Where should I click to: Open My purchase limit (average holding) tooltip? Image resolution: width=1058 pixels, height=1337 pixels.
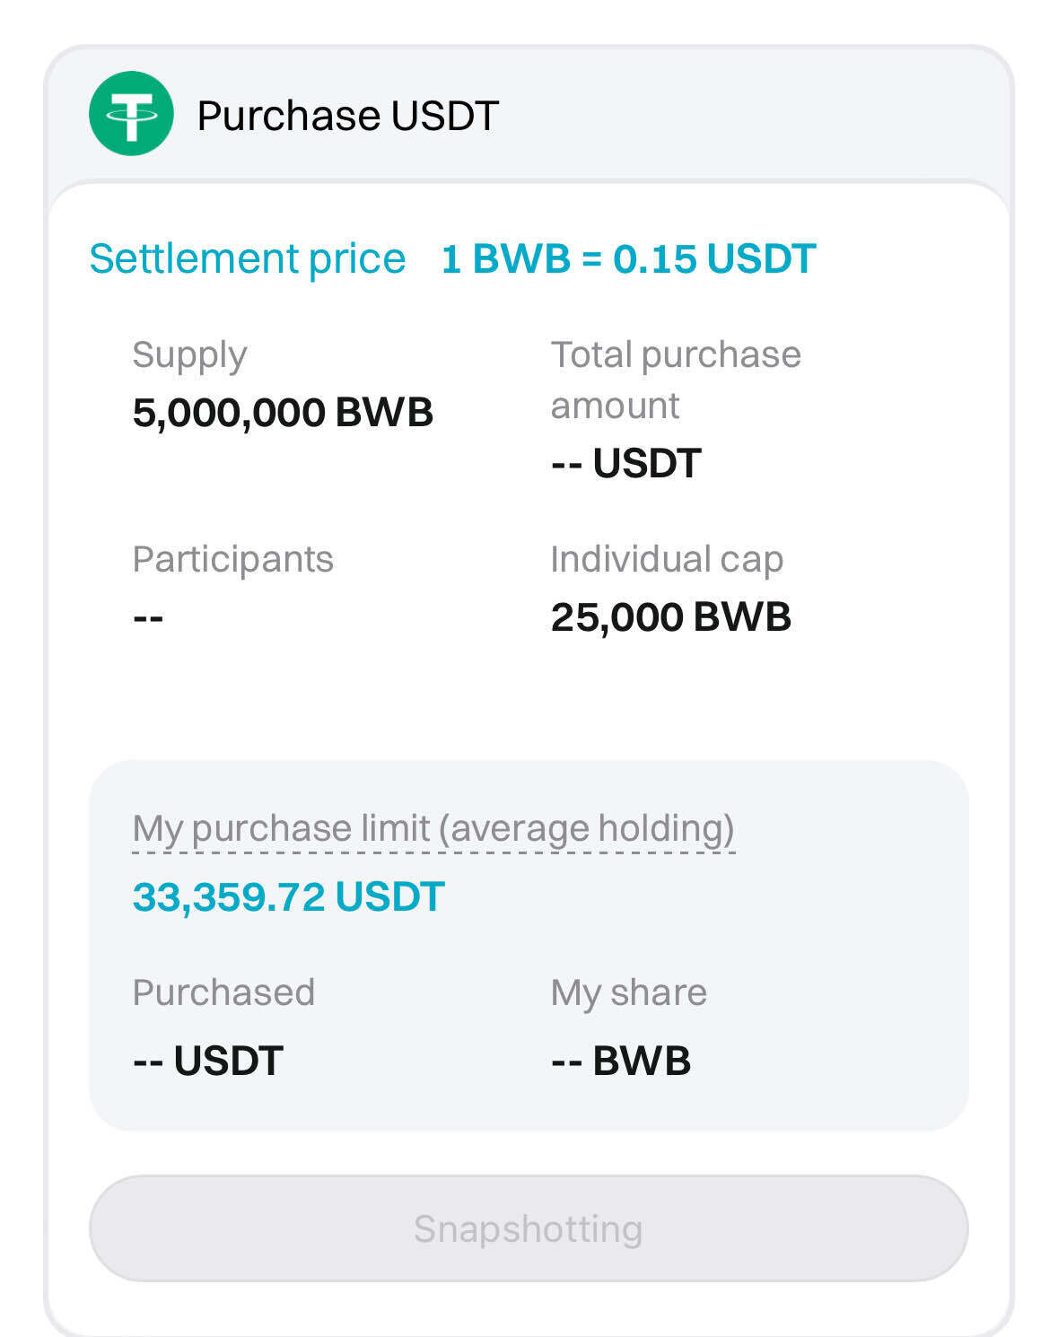pos(433,828)
